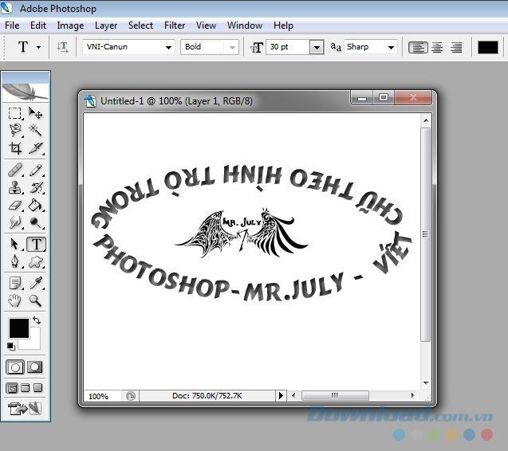Select the Eyedropper tool
Screen dimensions: 508x451
pos(36,282)
